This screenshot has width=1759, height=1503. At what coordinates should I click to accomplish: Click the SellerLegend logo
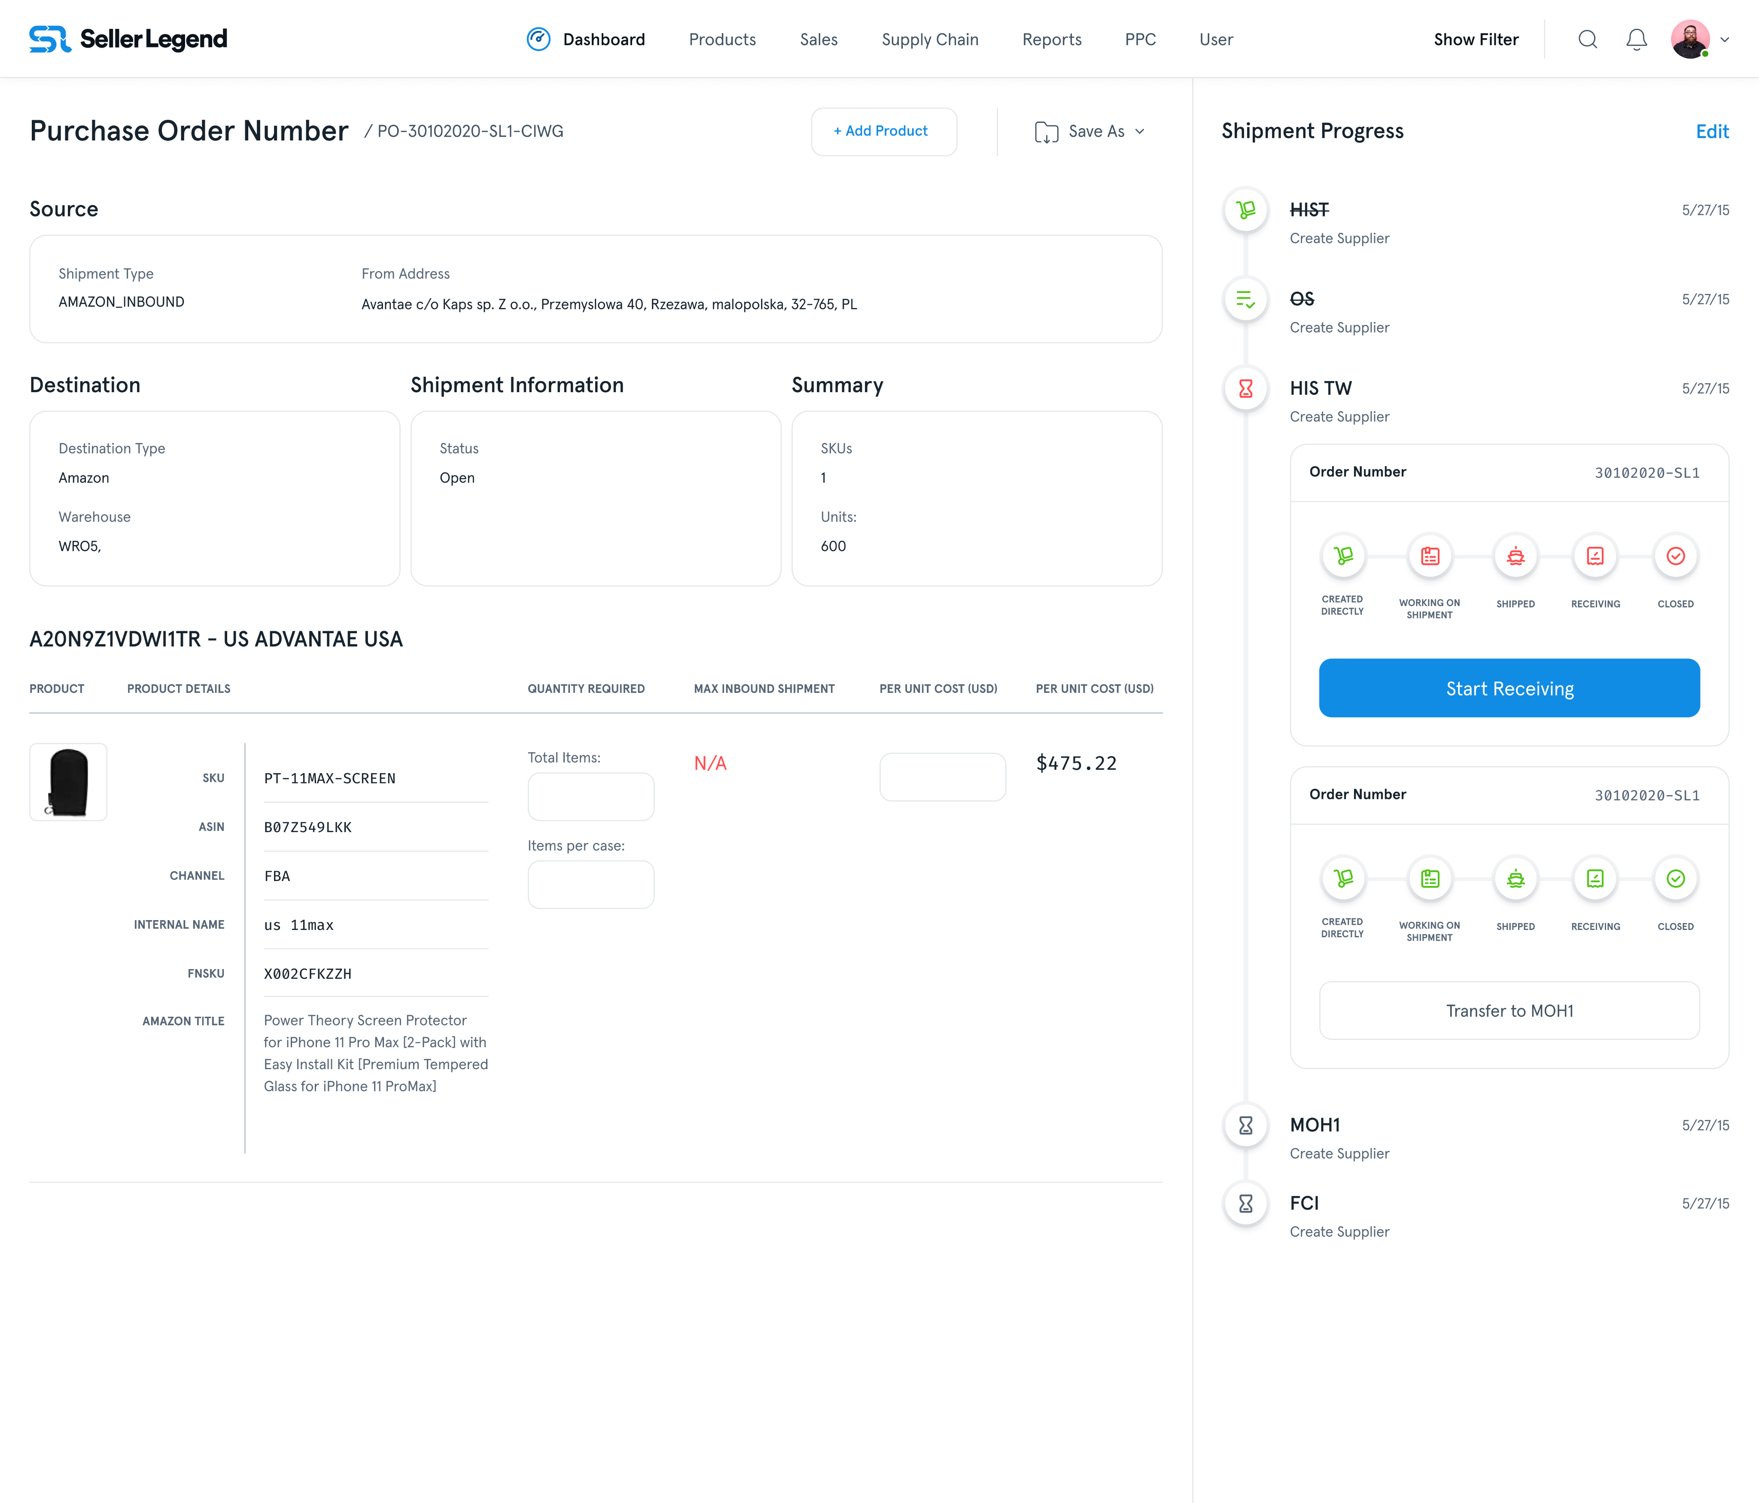tap(128, 39)
